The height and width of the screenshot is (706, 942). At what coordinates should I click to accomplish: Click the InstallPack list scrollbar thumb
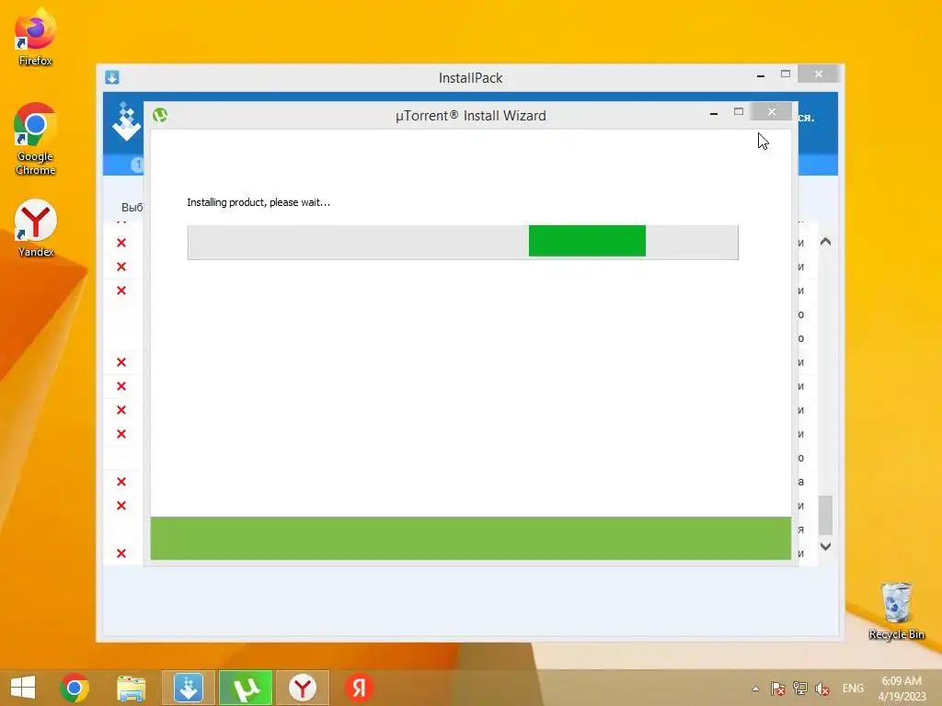click(825, 515)
